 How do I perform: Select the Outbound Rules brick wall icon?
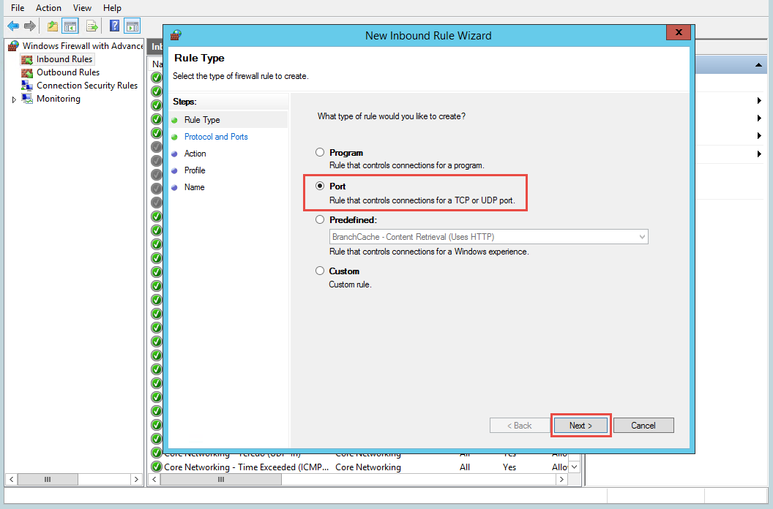click(26, 72)
